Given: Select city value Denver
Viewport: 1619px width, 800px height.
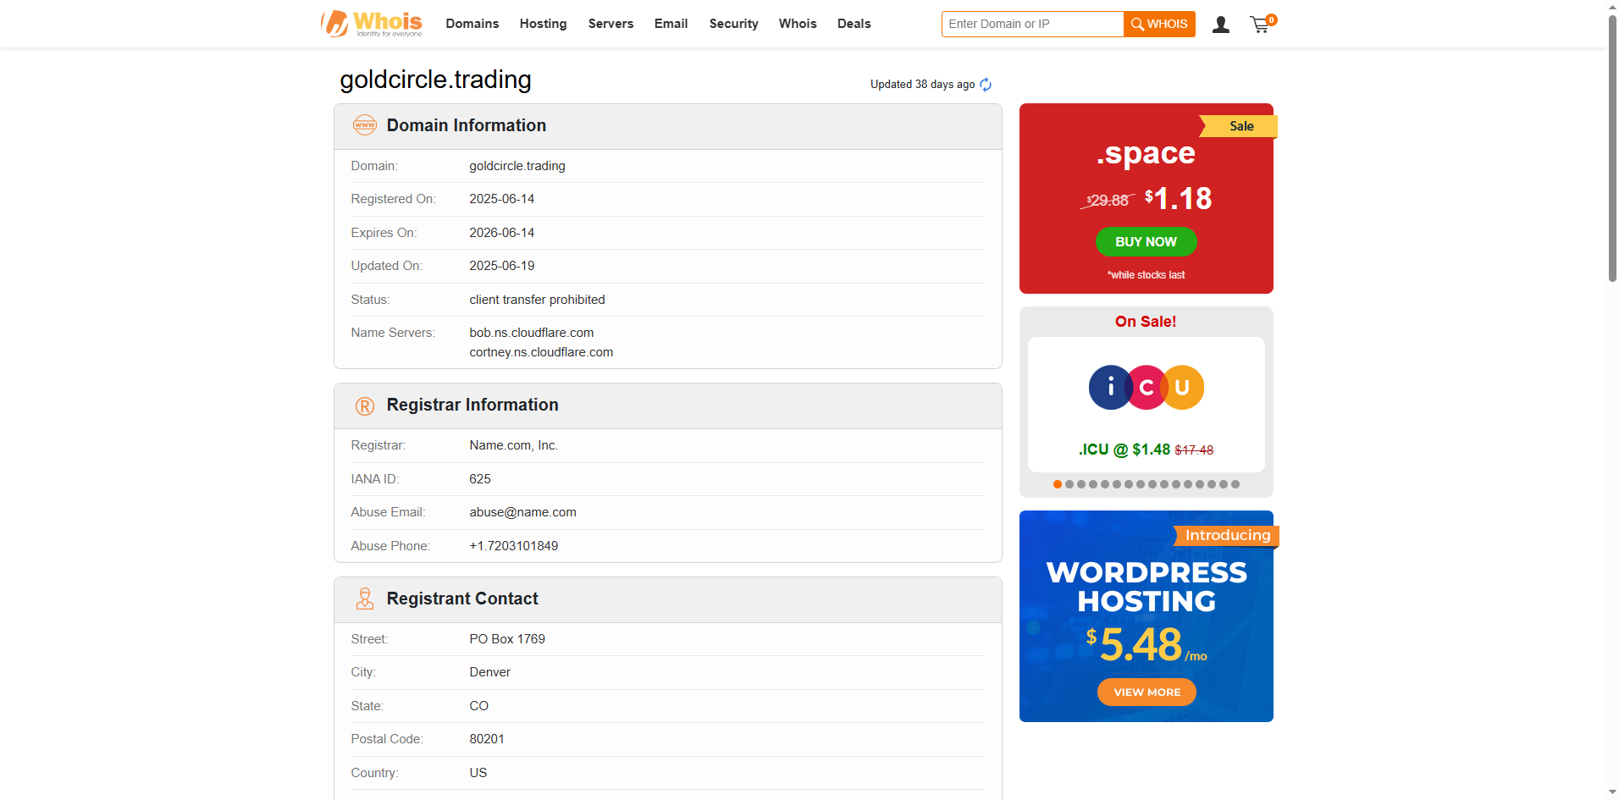Looking at the screenshot, I should (x=489, y=672).
